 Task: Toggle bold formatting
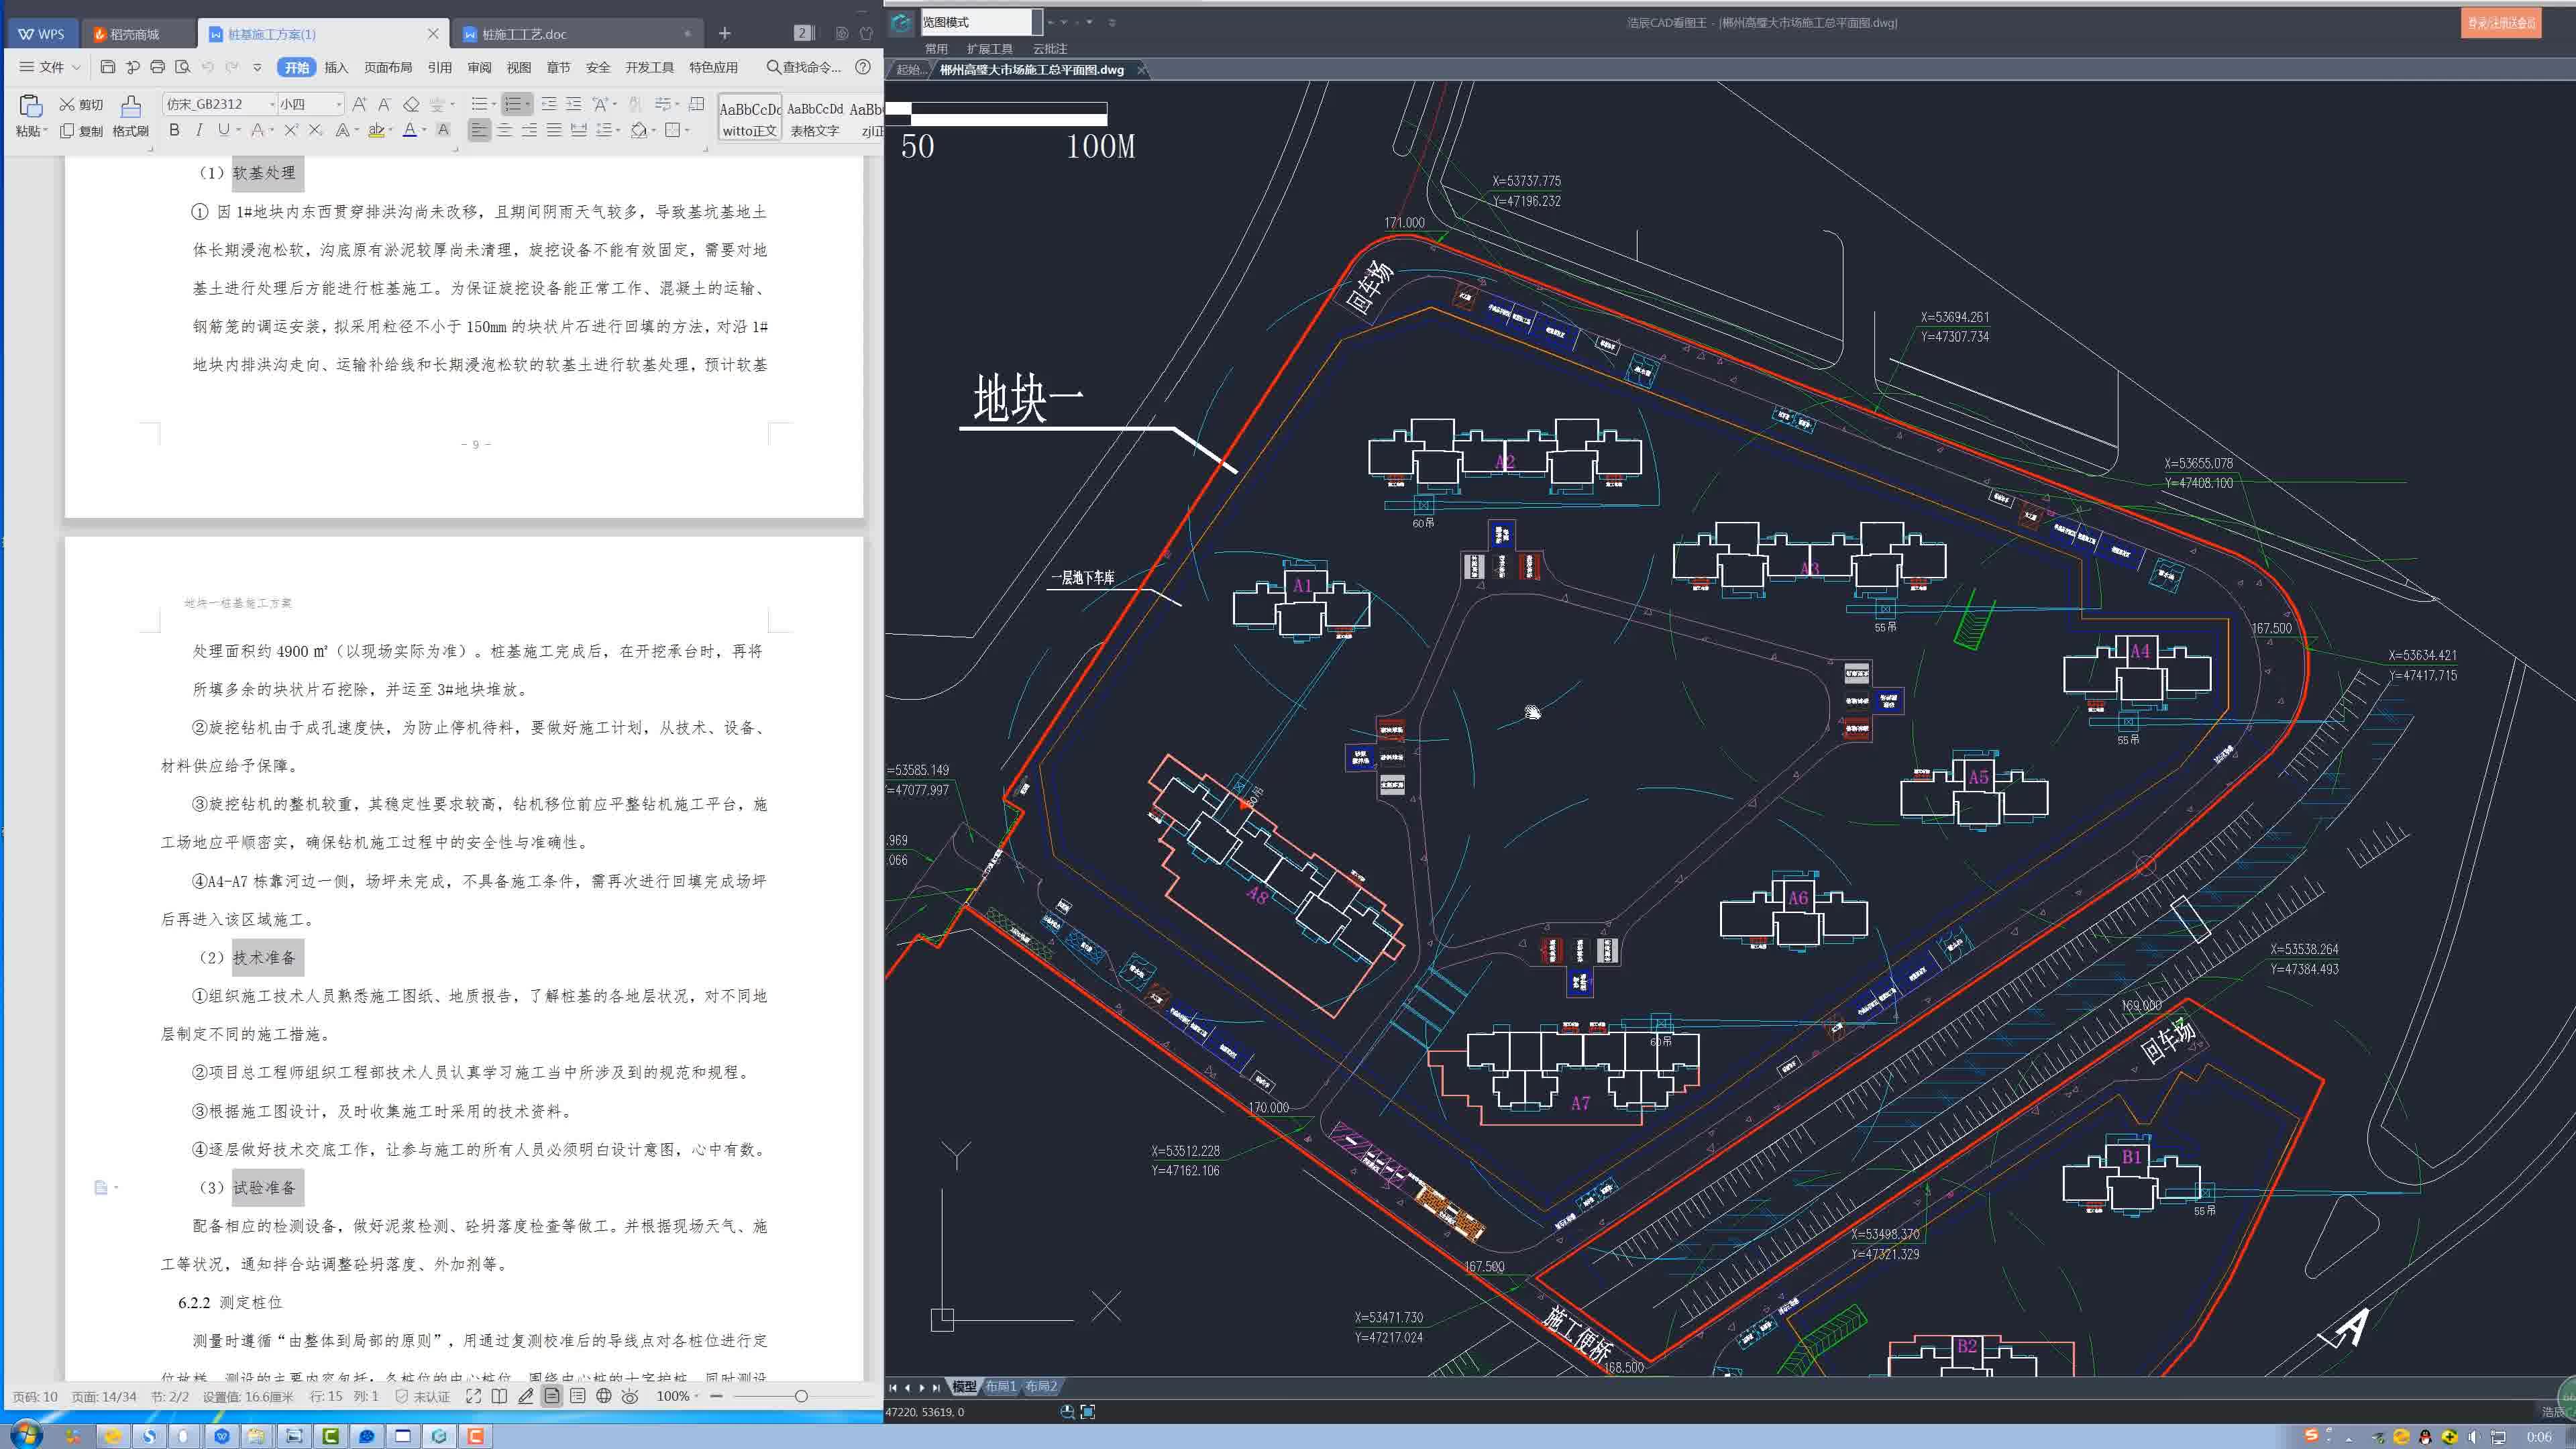coord(174,130)
